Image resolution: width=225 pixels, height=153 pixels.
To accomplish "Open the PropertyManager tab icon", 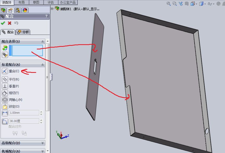I will (x=10, y=10).
